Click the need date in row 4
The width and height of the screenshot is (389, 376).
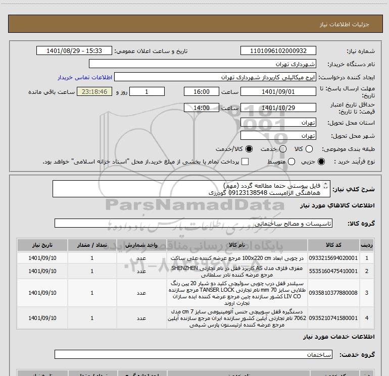tap(42, 318)
